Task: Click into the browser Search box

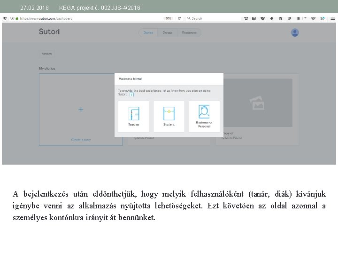Action: coord(214,18)
